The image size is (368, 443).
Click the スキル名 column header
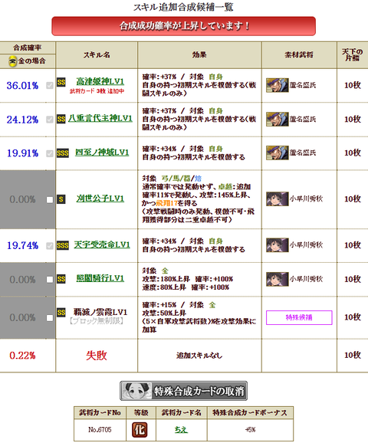coord(97,55)
